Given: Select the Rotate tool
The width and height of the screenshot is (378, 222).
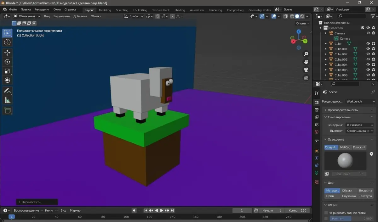Looking at the screenshot, I should click(x=7, y=62).
